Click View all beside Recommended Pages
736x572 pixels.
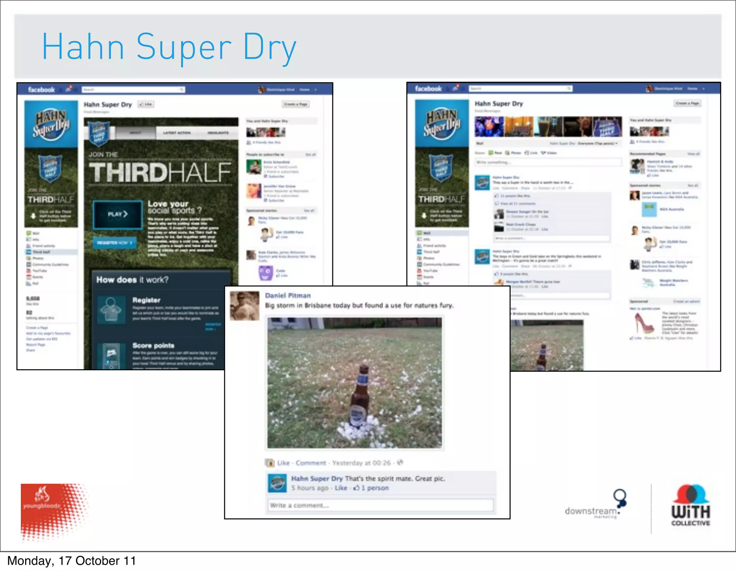[x=693, y=154]
